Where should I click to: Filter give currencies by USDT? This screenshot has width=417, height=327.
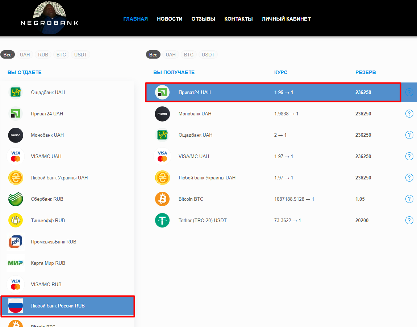80,55
